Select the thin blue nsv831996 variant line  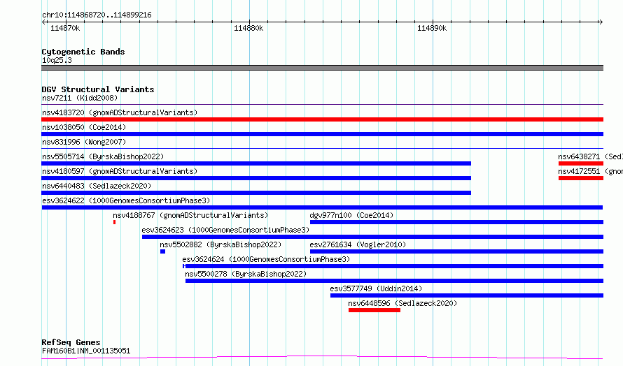click(322, 149)
